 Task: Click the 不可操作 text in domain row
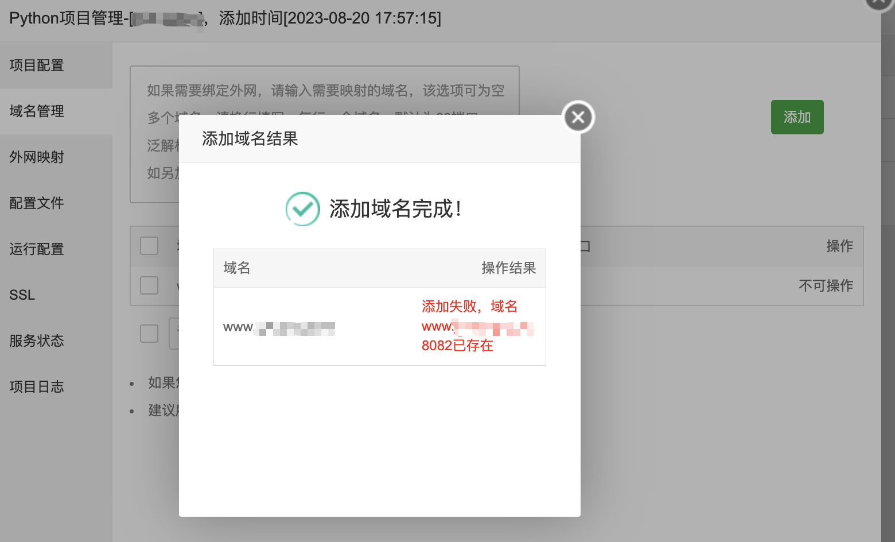[826, 286]
